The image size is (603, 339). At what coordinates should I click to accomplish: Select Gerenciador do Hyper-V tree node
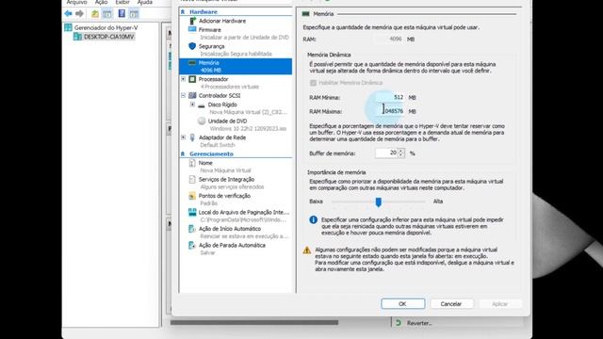(106, 27)
